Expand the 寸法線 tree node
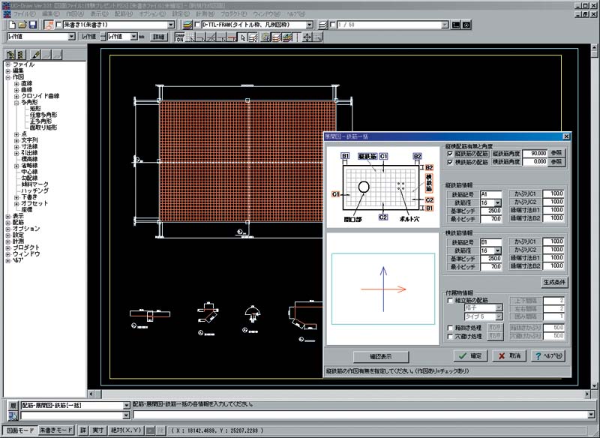The width and height of the screenshot is (600, 438). click(16, 146)
